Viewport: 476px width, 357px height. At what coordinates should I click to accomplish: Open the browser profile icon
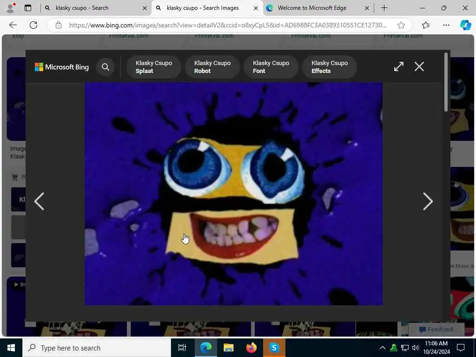click(x=11, y=8)
